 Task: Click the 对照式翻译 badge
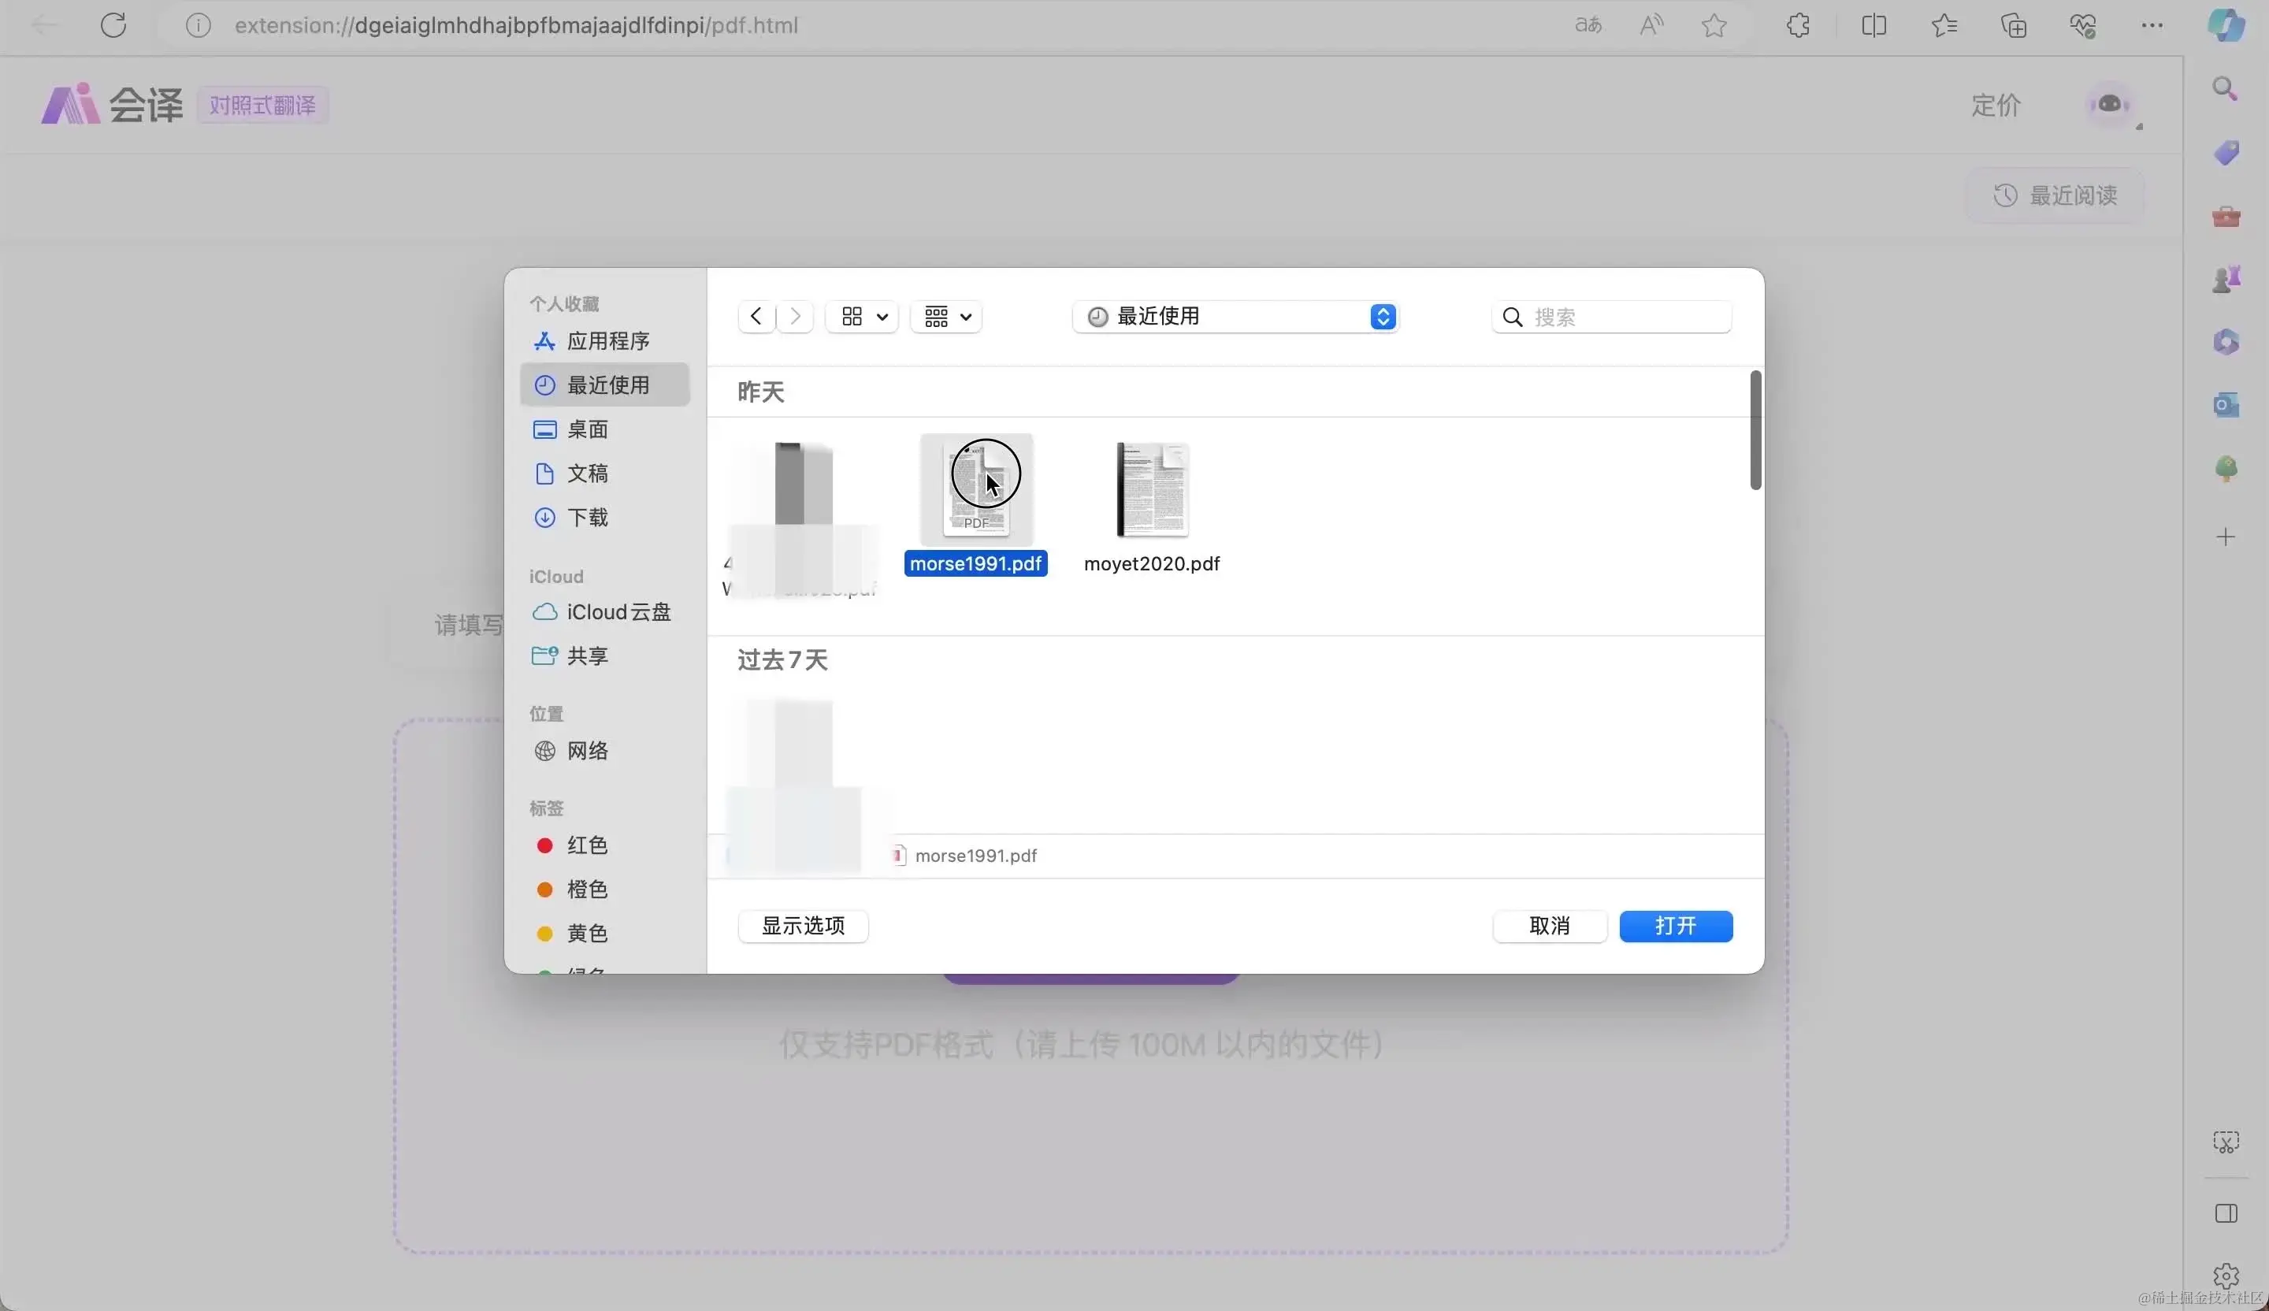[x=263, y=106]
